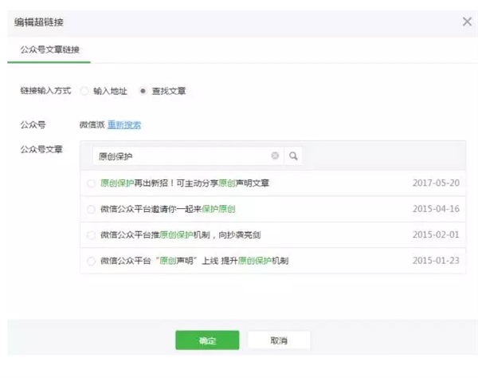Select radio button for the 2015-02-01 article
The image size is (478, 378).
pos(92,235)
